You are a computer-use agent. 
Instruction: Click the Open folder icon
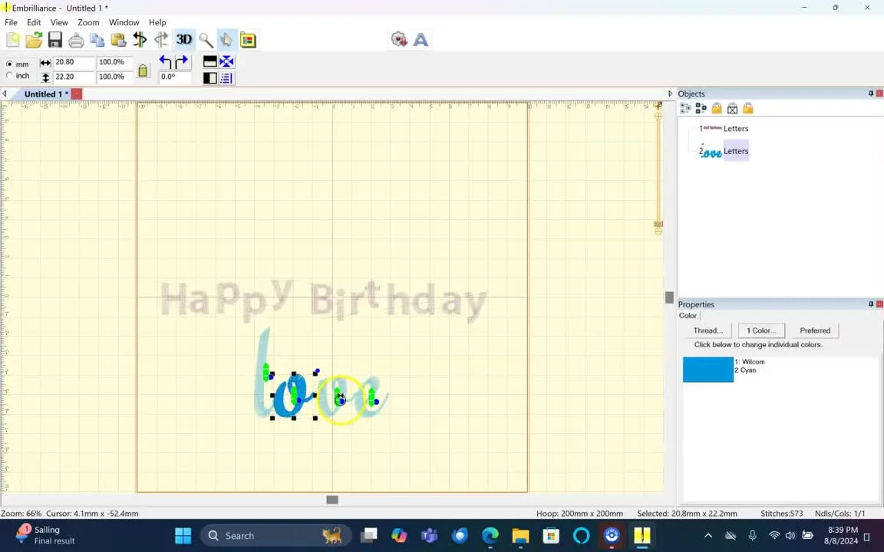pos(34,39)
